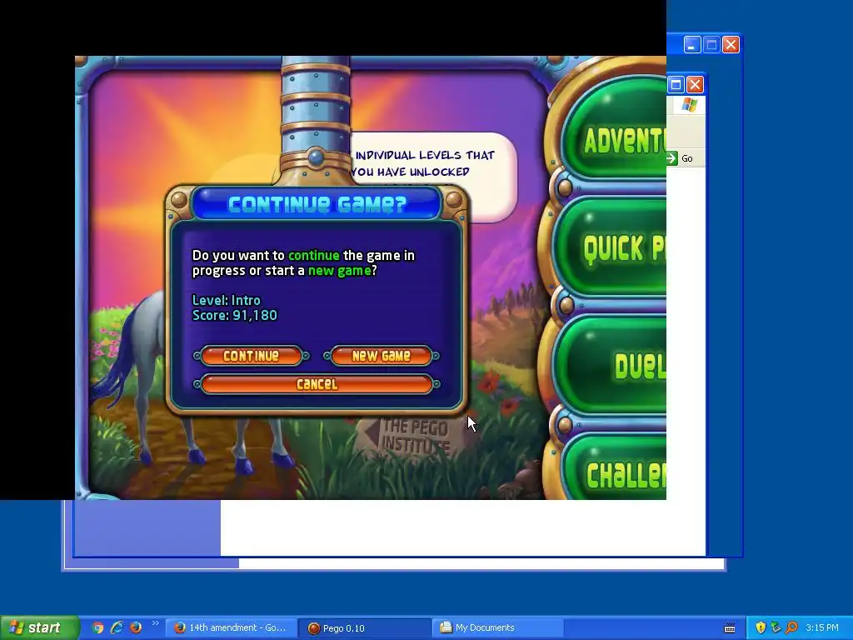
Task: Minimize the rear background window
Action: click(x=692, y=45)
